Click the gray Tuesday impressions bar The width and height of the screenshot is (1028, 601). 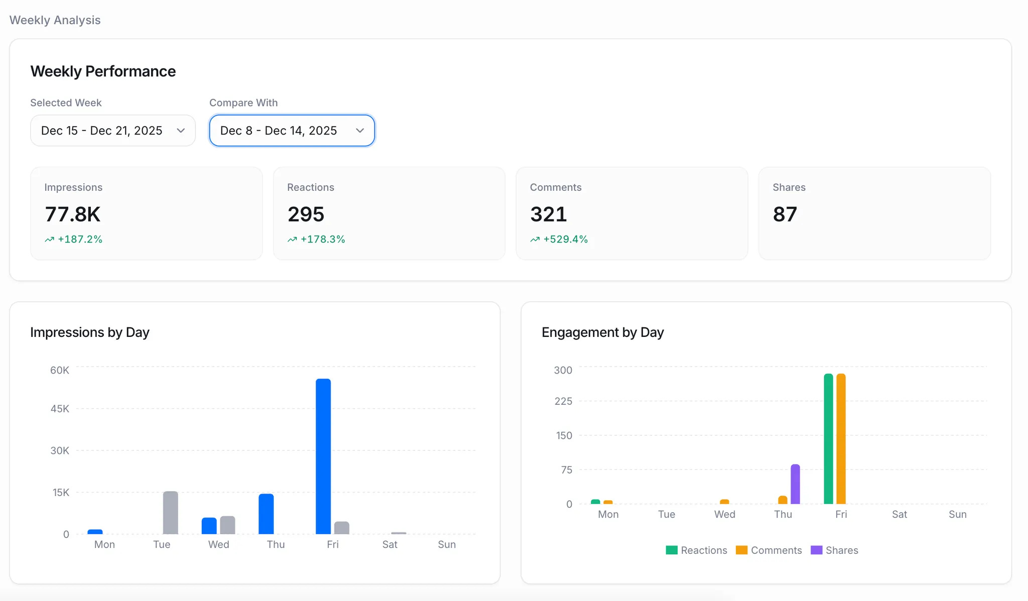coord(171,512)
